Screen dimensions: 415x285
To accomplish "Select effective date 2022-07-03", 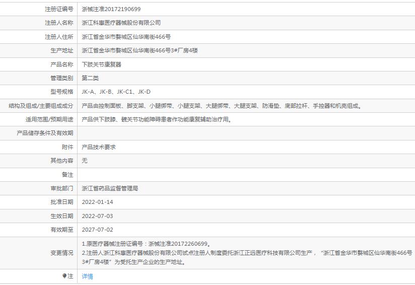I will (x=97, y=216).
